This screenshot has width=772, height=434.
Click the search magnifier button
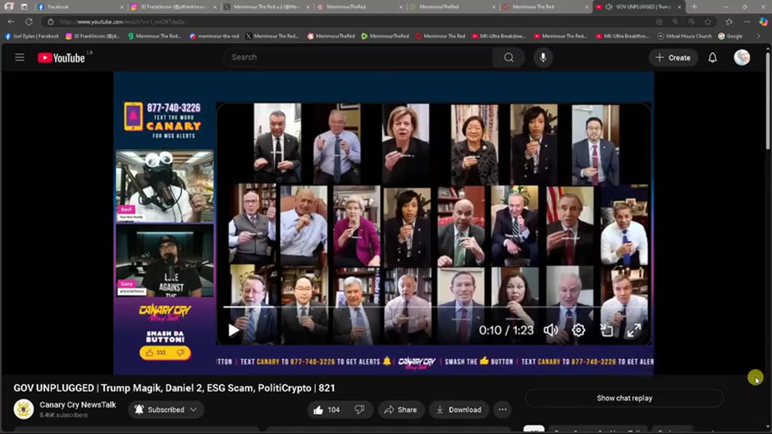(x=509, y=57)
